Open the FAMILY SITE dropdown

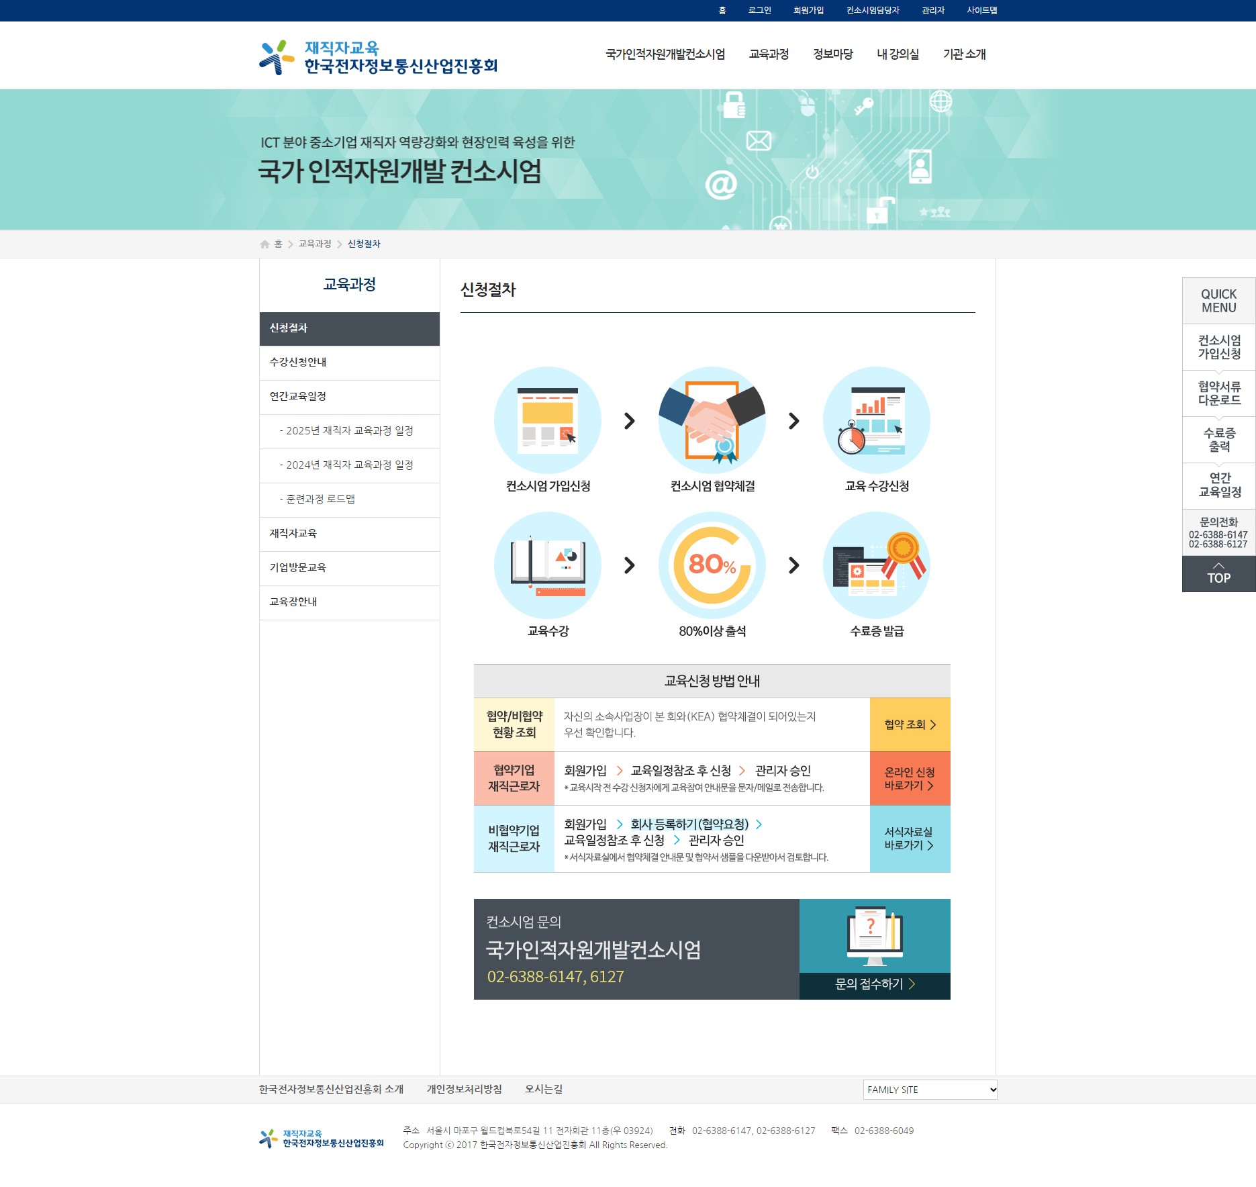(x=929, y=1090)
